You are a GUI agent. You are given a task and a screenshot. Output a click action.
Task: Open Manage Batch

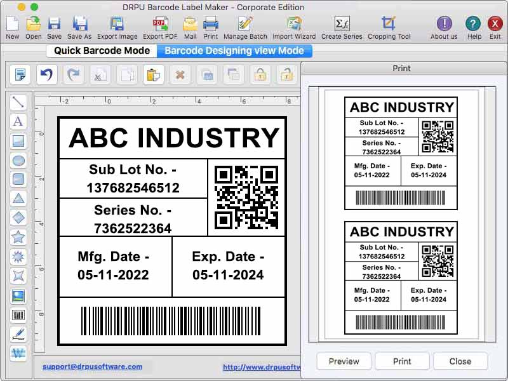pos(244,27)
